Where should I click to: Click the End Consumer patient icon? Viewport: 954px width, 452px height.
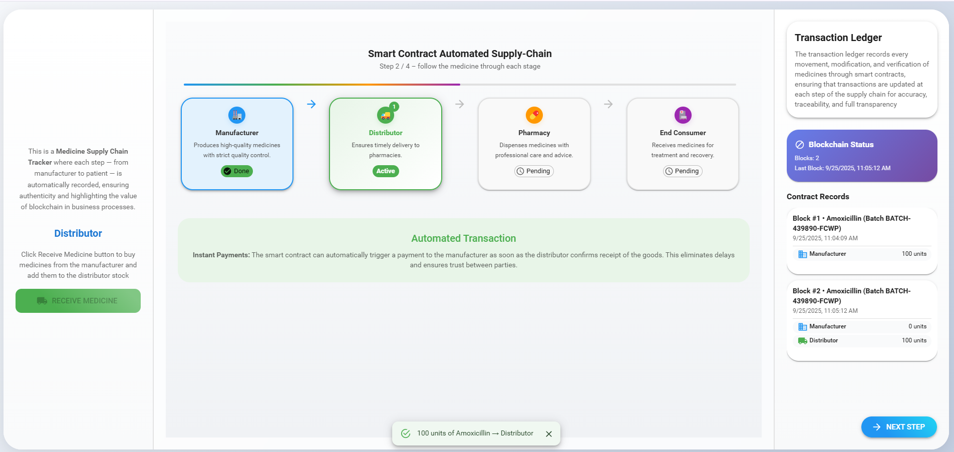coord(683,115)
